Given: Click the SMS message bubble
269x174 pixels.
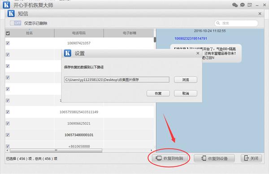Looking at the screenshot, I should click(206, 53).
